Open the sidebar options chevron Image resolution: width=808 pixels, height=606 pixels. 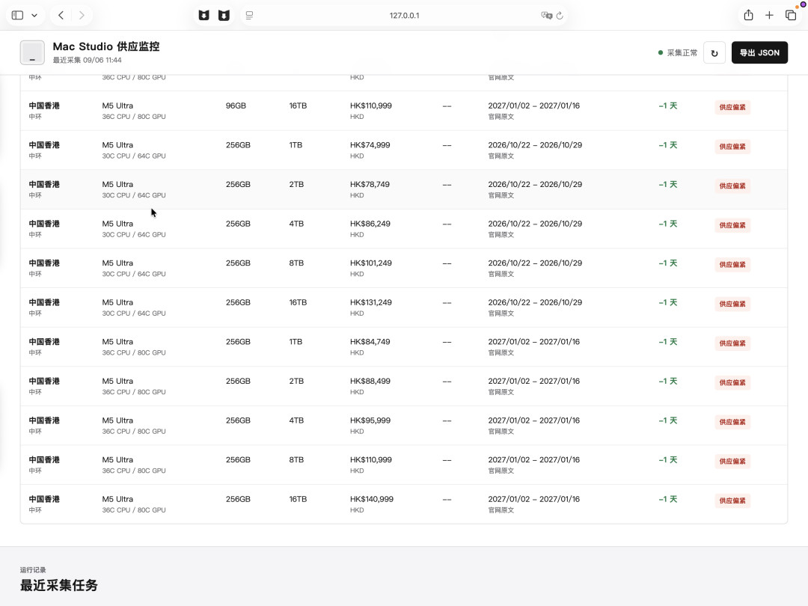pyautogui.click(x=34, y=16)
